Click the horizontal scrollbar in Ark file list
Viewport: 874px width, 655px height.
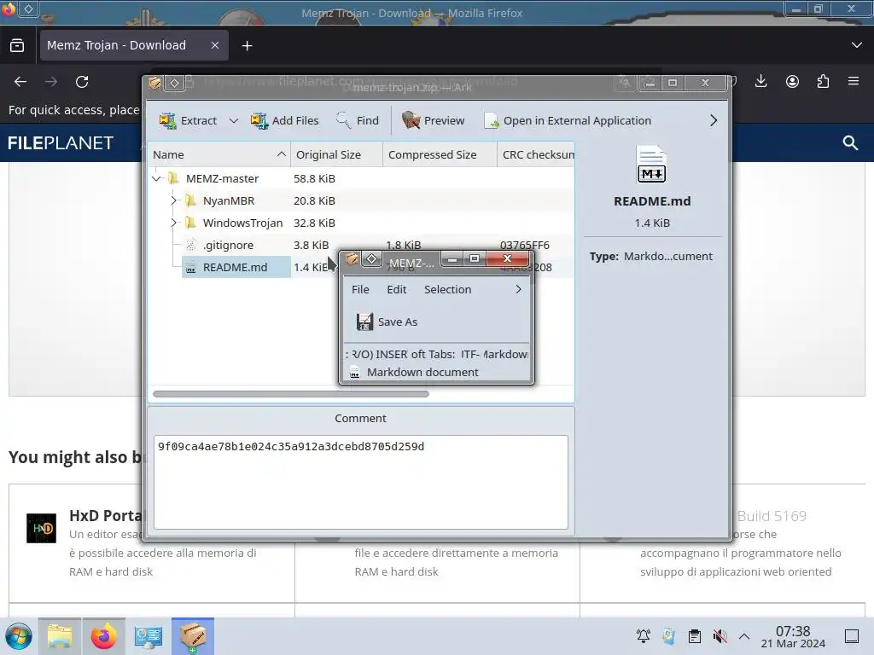tap(291, 394)
